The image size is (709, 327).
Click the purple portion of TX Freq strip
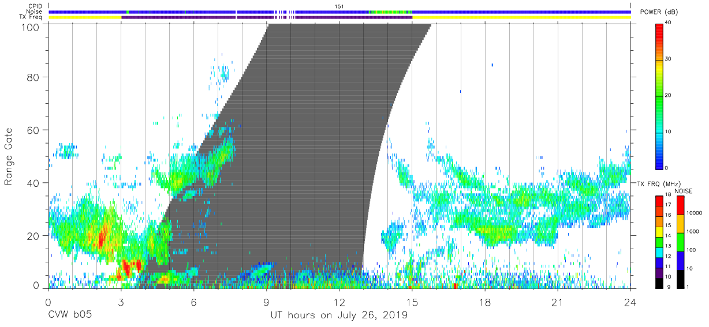(x=266, y=18)
